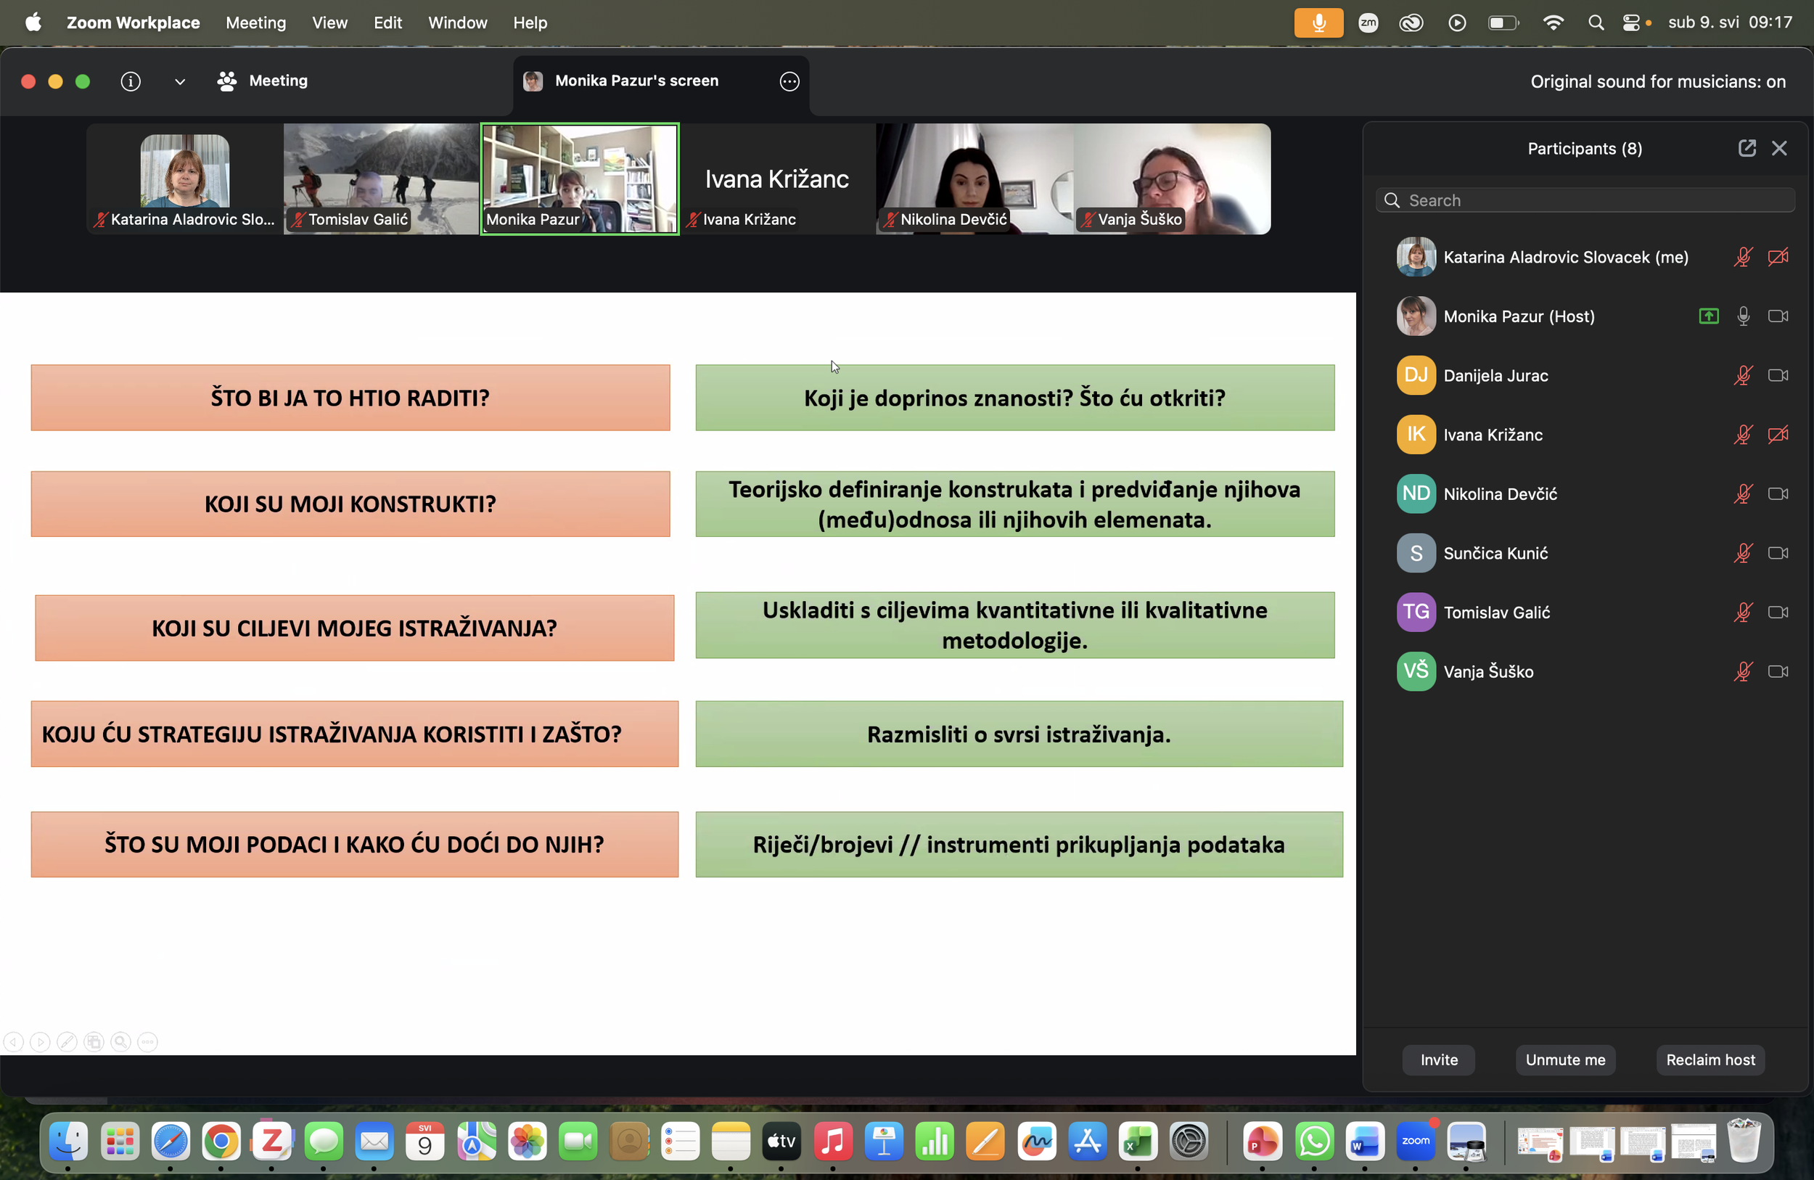Select Katarina Aladrovic video thumbnail
This screenshot has height=1180, width=1814.
click(x=184, y=179)
